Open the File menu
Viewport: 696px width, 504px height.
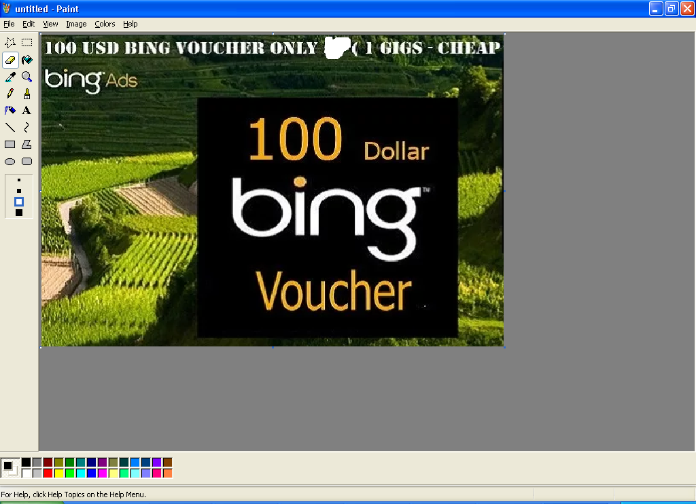click(9, 24)
